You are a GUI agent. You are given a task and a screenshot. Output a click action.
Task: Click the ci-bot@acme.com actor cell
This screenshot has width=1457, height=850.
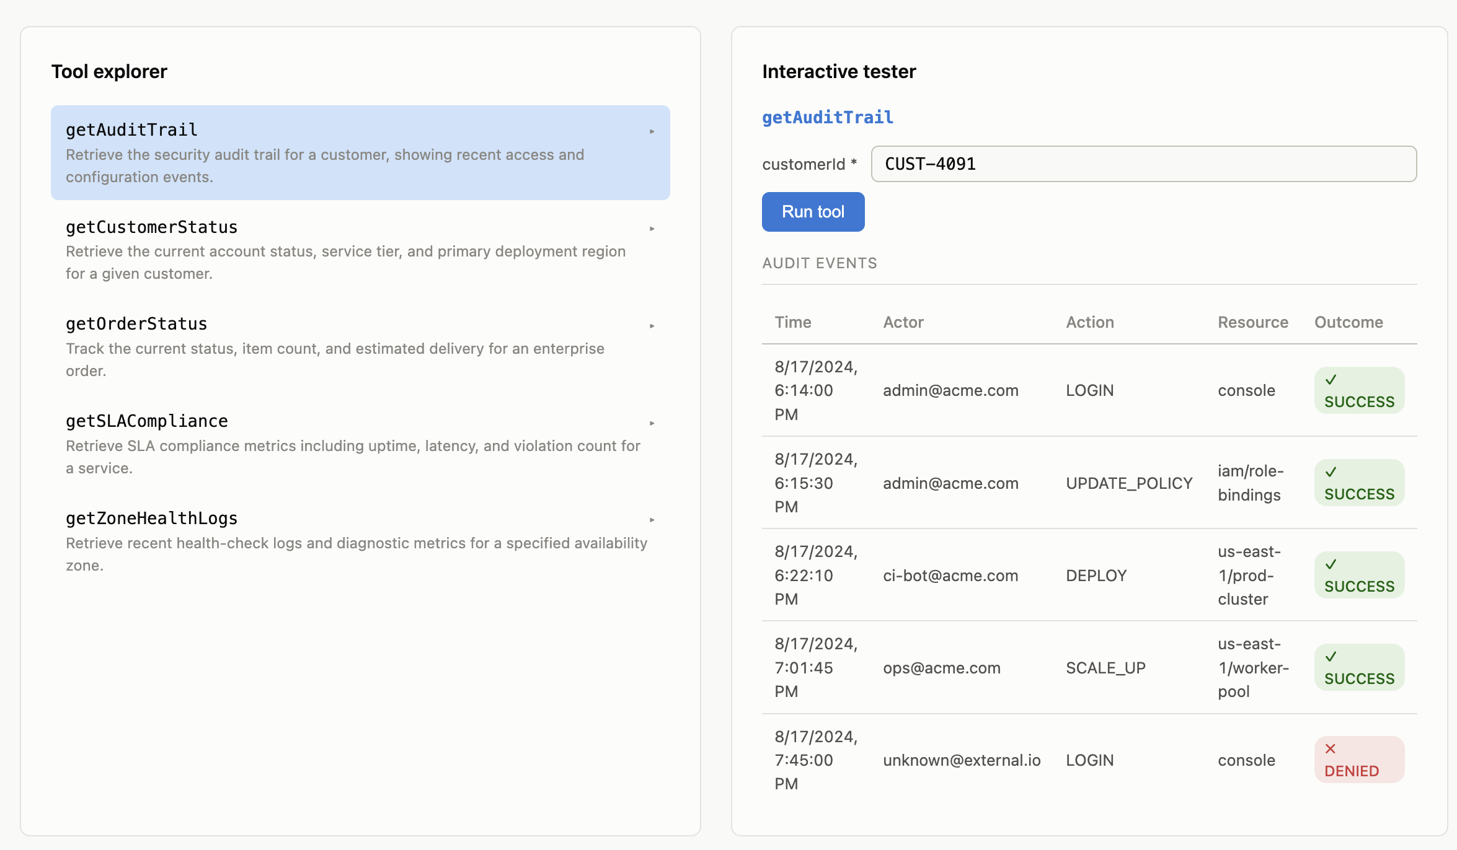tap(950, 576)
